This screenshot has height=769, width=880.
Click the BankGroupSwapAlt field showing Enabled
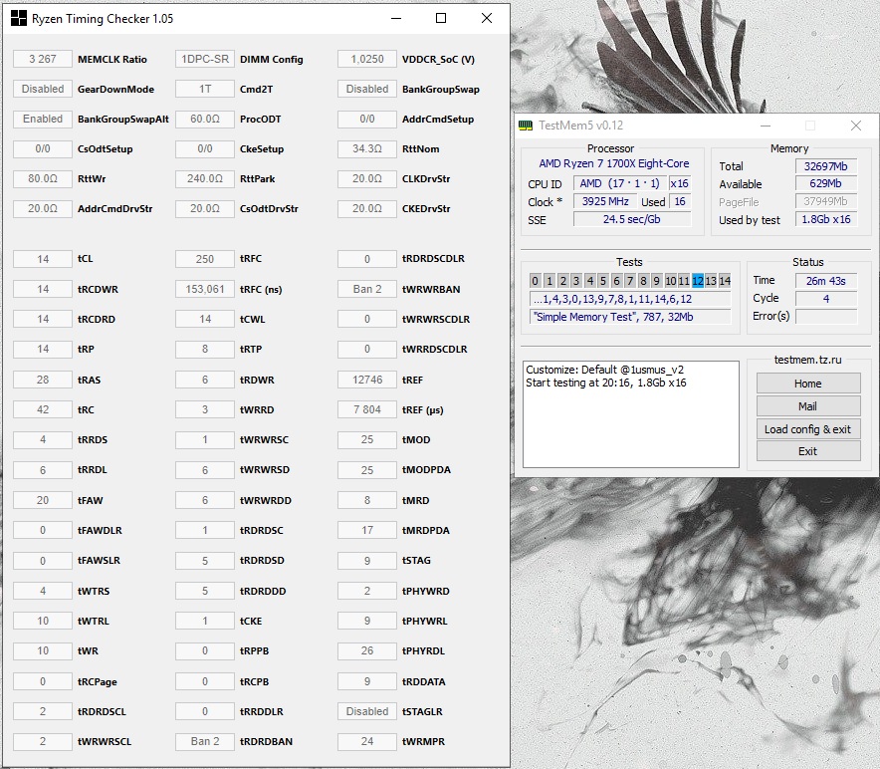click(x=43, y=119)
